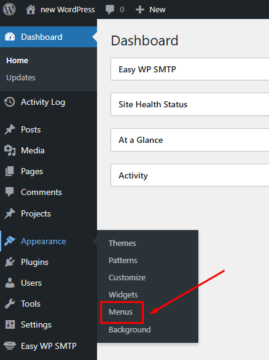Image resolution: width=269 pixels, height=360 pixels.
Task: Select Themes from the Appearance flyout
Action: coord(122,243)
